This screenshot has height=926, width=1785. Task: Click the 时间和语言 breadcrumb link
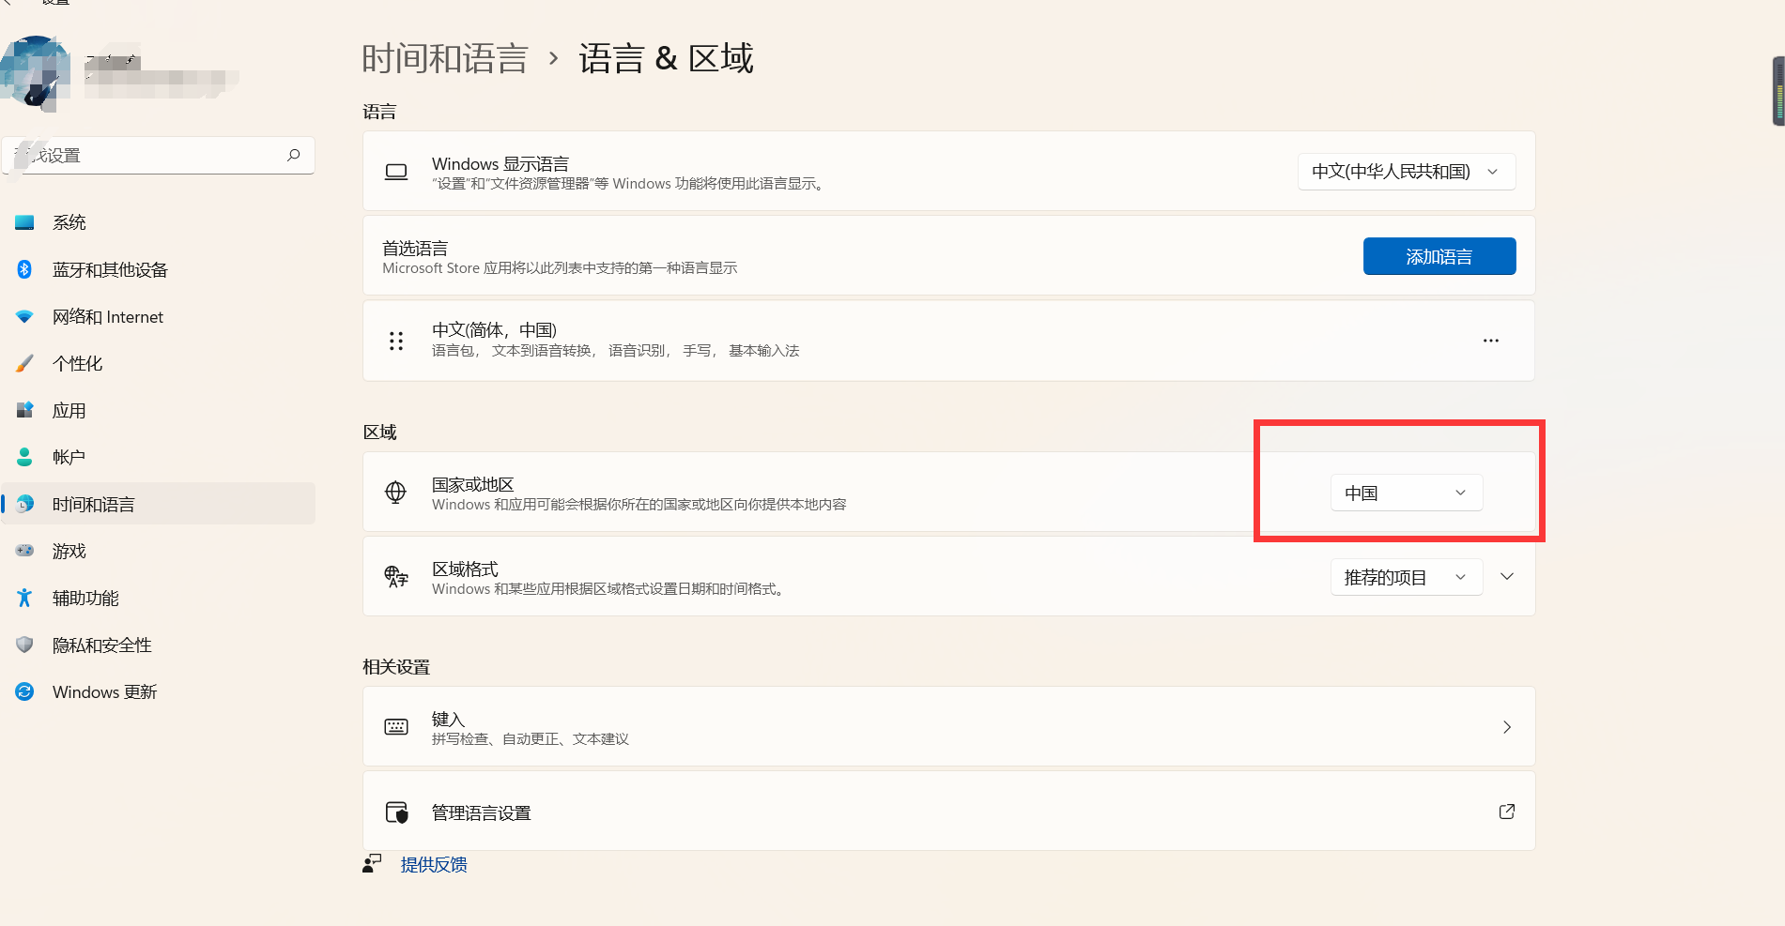click(445, 58)
